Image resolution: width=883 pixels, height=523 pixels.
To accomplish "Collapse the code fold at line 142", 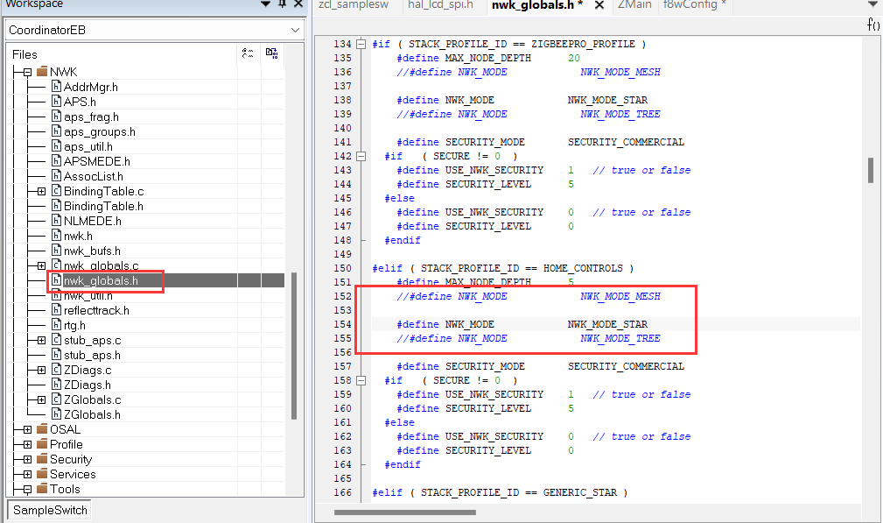I will [x=361, y=156].
